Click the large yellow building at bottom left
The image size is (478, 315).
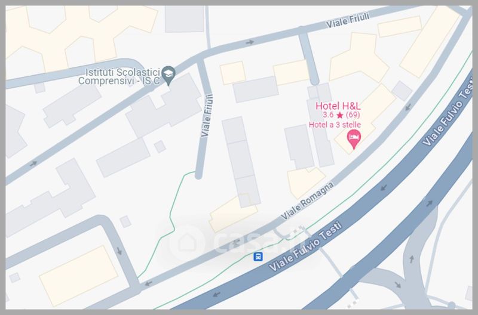click(78, 276)
